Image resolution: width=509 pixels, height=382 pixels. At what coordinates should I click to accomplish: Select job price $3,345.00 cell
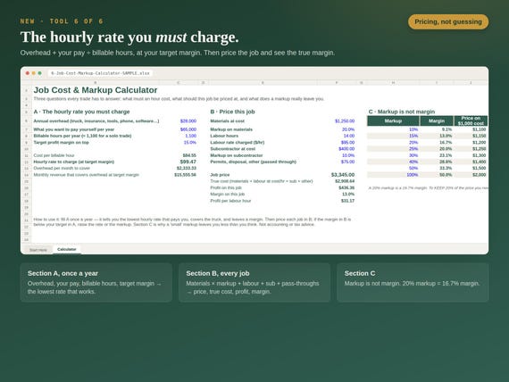343,175
